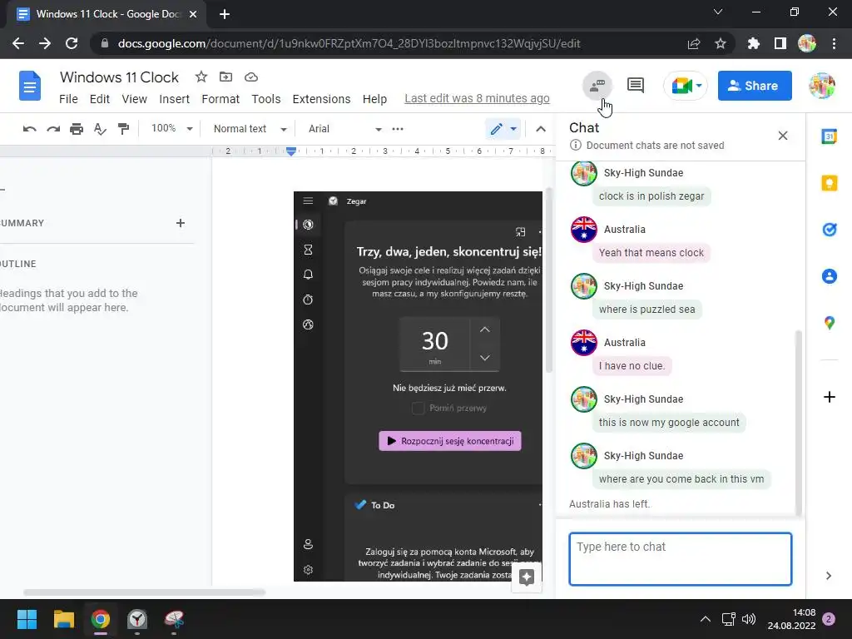
Task: Click the 'this is now my google account' message
Action: coord(669,422)
